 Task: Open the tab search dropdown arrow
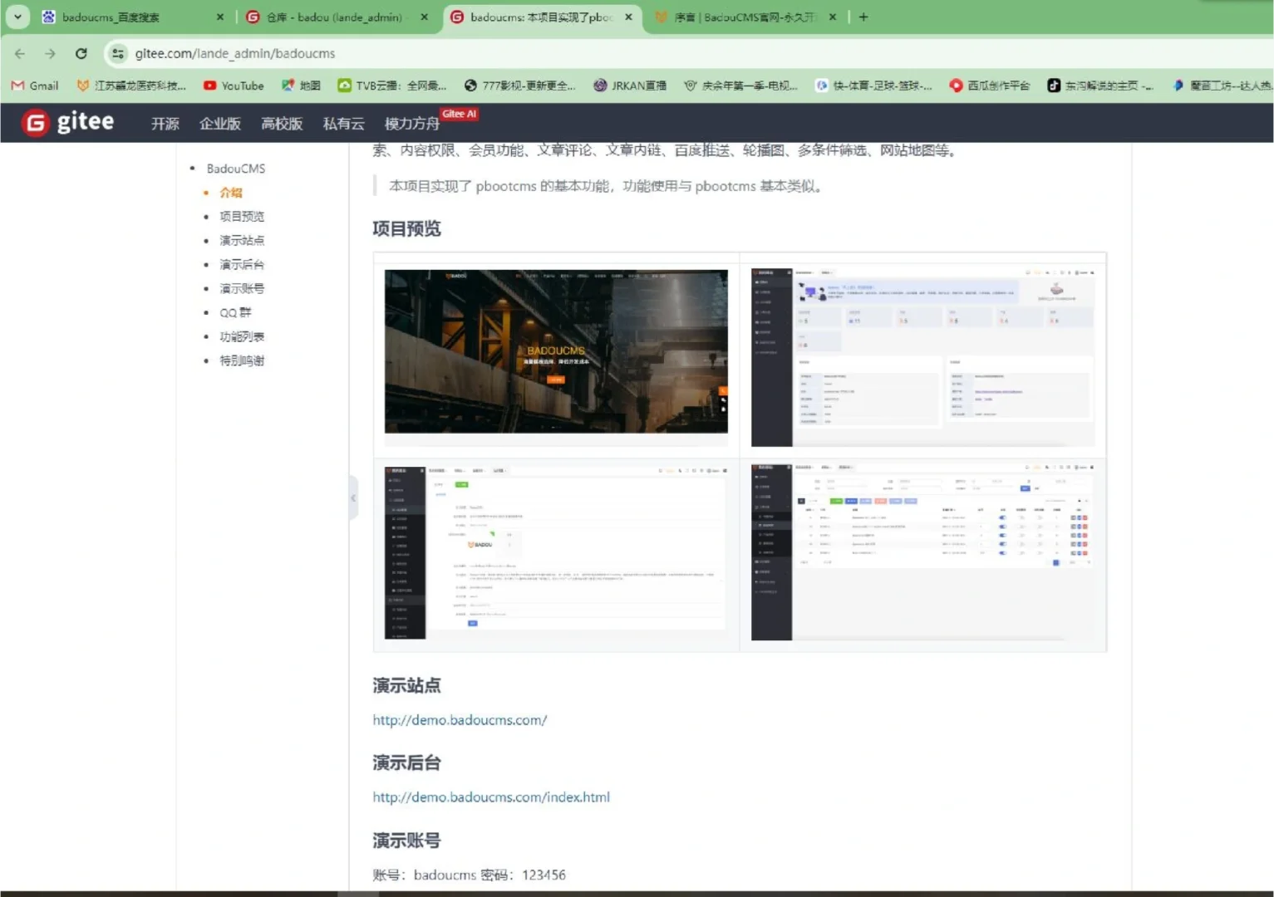(x=17, y=17)
